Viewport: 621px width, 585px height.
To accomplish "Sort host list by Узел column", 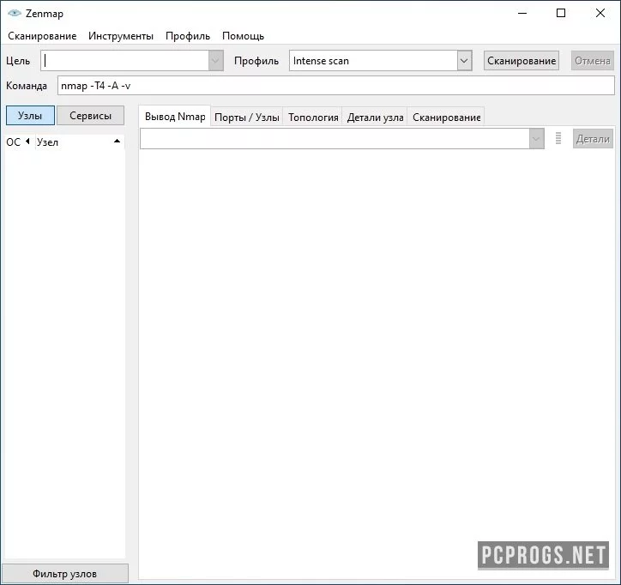I will click(x=79, y=142).
